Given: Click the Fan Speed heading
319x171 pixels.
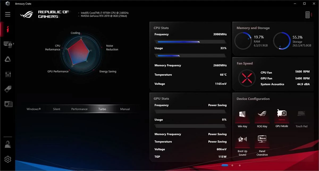Looking at the screenshot, I should coord(245,63).
